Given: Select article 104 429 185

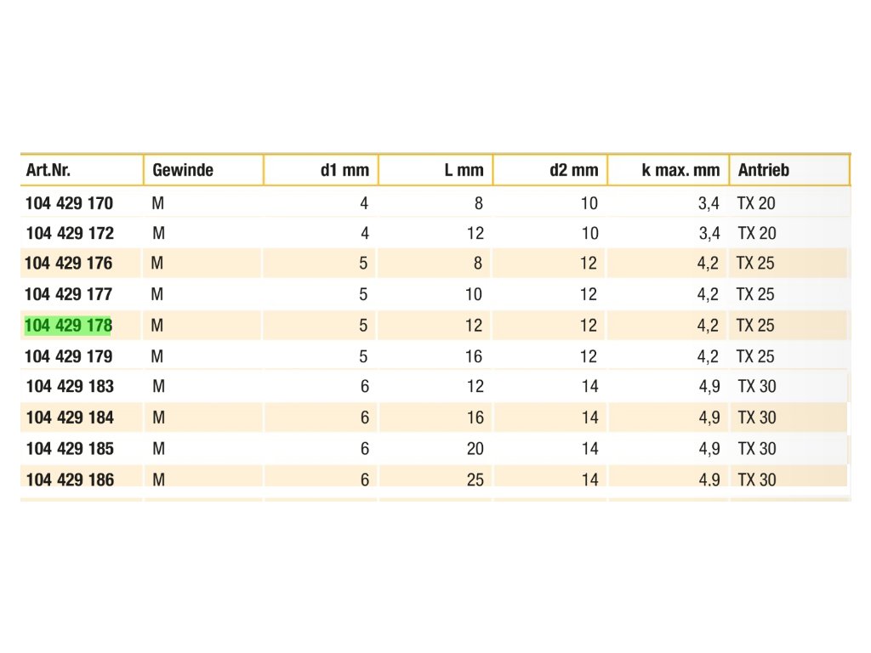Looking at the screenshot, I should click(70, 448).
